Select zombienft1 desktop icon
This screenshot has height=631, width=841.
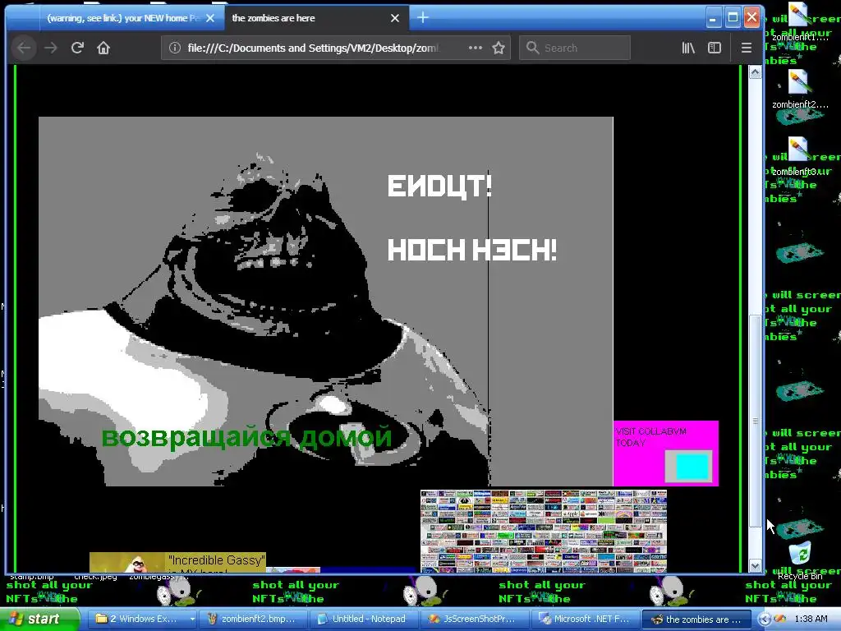pos(800,22)
